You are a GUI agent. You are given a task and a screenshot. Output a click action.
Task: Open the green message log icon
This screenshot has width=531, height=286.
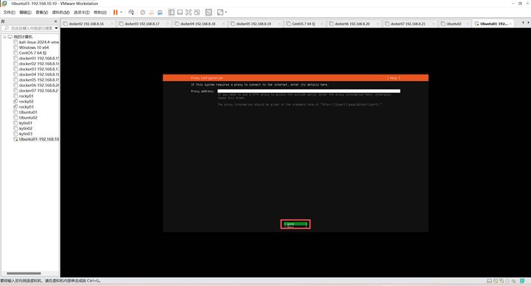[523, 281]
